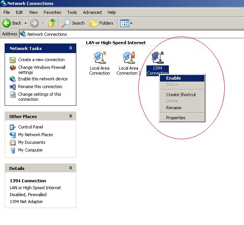This screenshot has height=225, width=244.
Task: Open My Network Places link
Action: coord(35,135)
